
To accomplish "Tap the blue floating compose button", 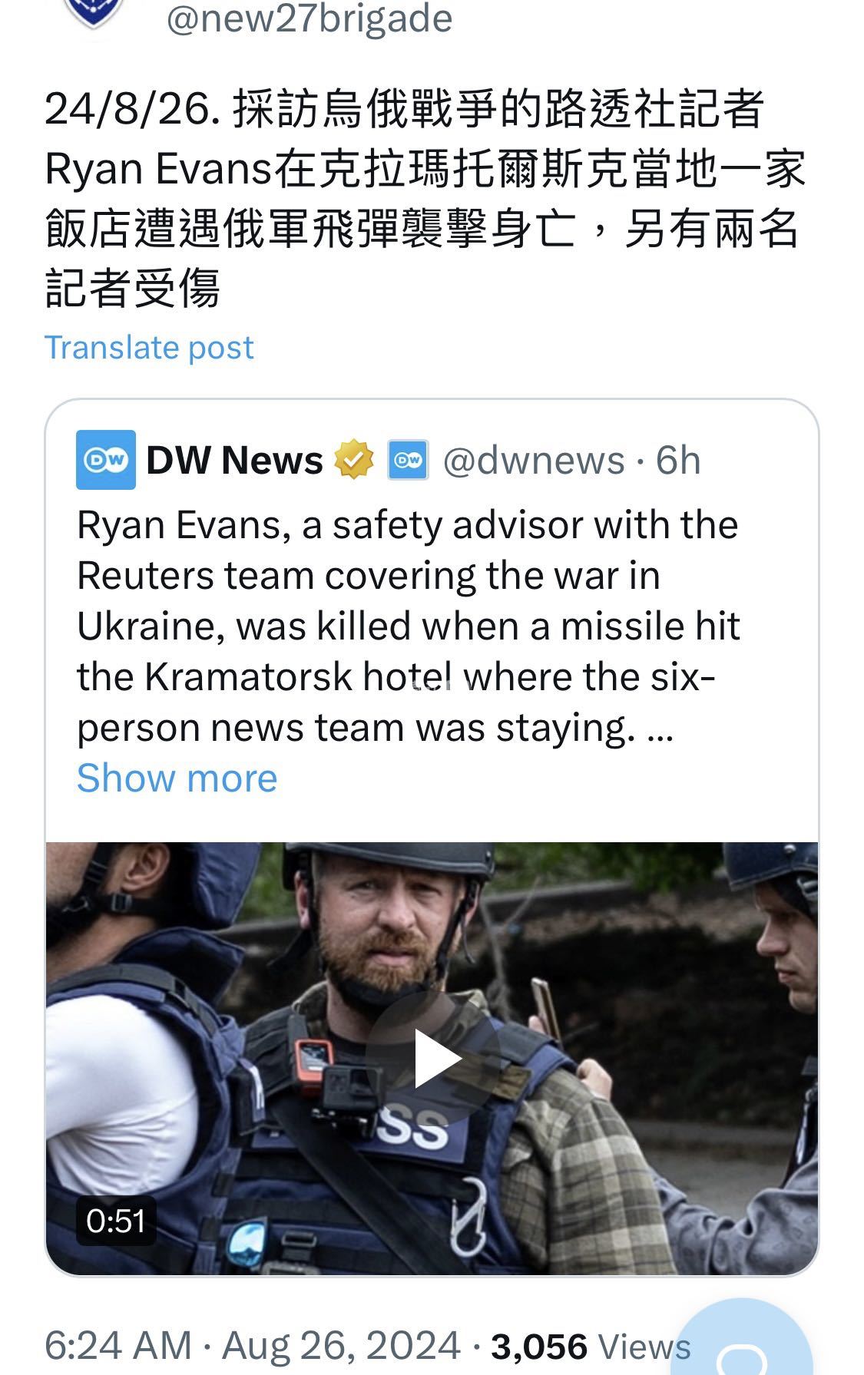I will pyautogui.click(x=742, y=1337).
